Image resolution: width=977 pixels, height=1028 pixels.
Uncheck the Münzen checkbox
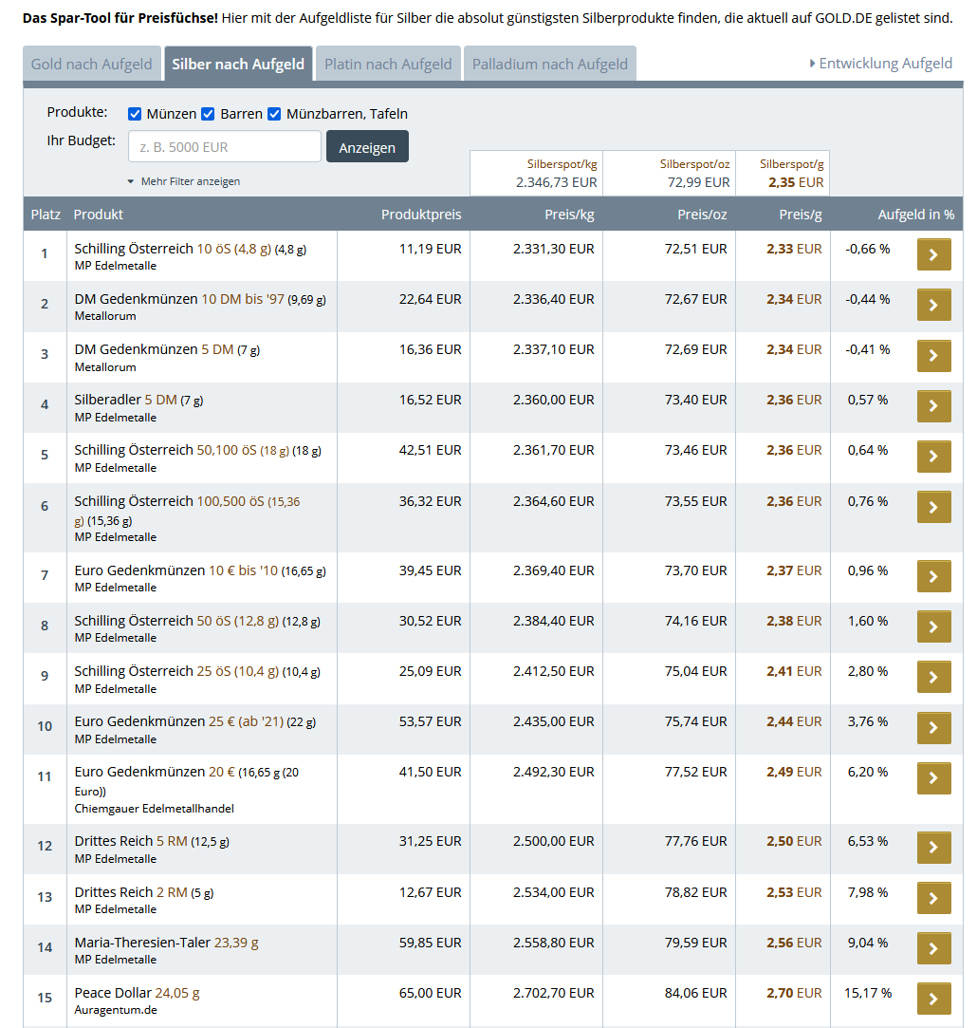tap(135, 114)
